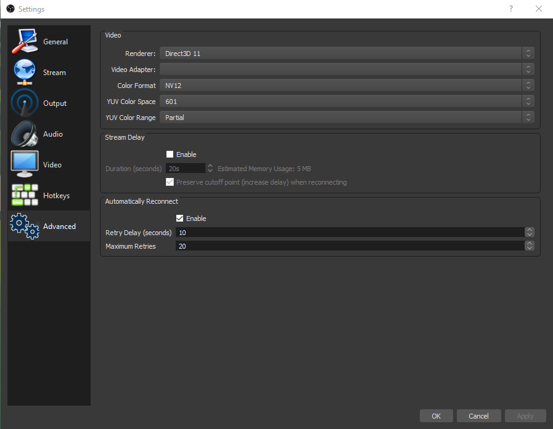
Task: Open Hotkeys settings keyboard icon
Action: coord(25,195)
